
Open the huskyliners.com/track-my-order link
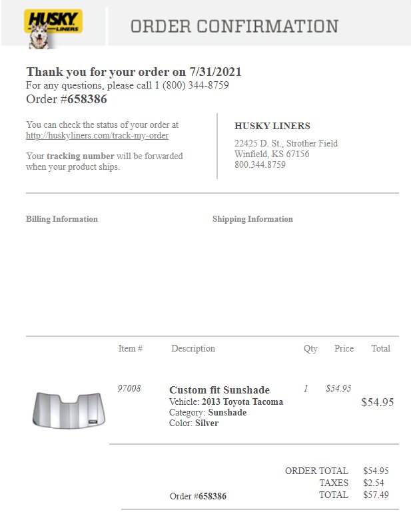[x=97, y=136]
